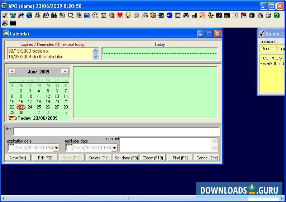Image resolution: width=286 pixels, height=202 pixels.
Task: Open the telephone contacts icon
Action: click(13, 15)
